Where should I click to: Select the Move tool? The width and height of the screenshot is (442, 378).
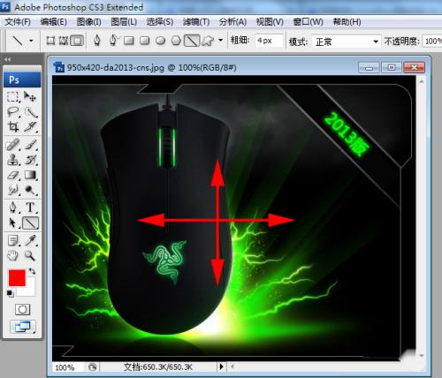[x=30, y=96]
